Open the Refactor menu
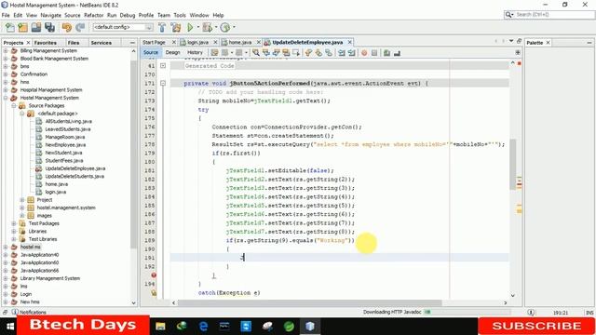Image resolution: width=596 pixels, height=335 pixels. click(93, 15)
